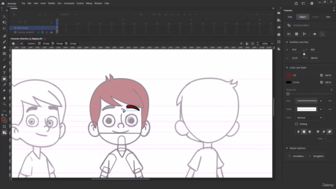Open Width options ellipsis menu
336x189 pixels.
(330, 109)
